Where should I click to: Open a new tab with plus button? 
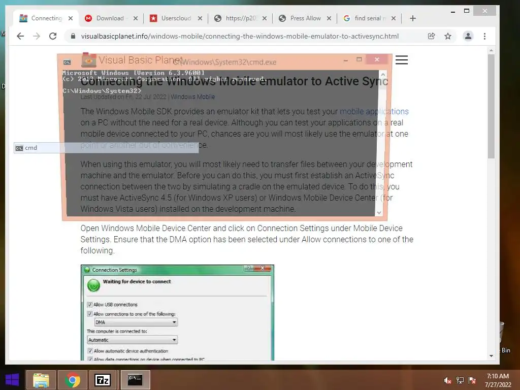click(412, 18)
